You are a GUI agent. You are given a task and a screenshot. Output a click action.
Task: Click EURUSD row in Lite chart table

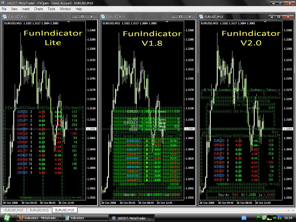coord(47,112)
